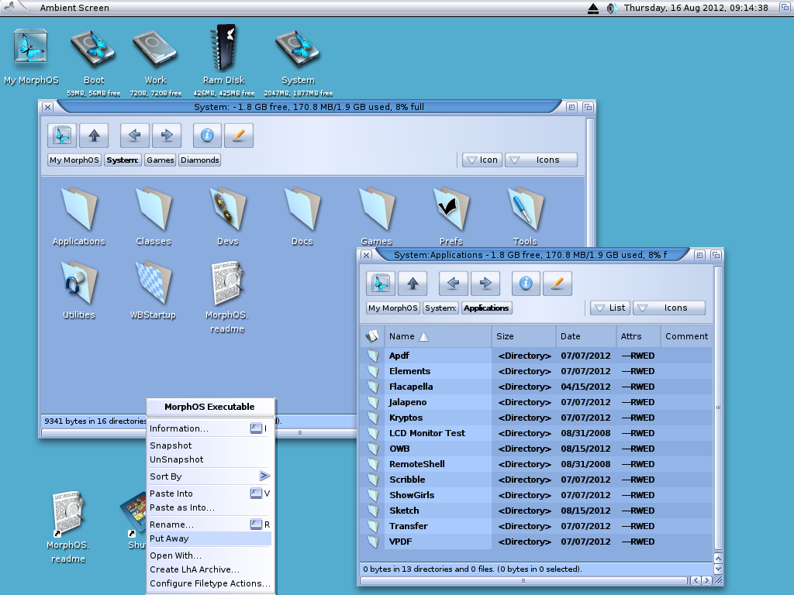Click home butterfly button in Applications window
Viewport: 794px width, 595px height.
coord(380,284)
